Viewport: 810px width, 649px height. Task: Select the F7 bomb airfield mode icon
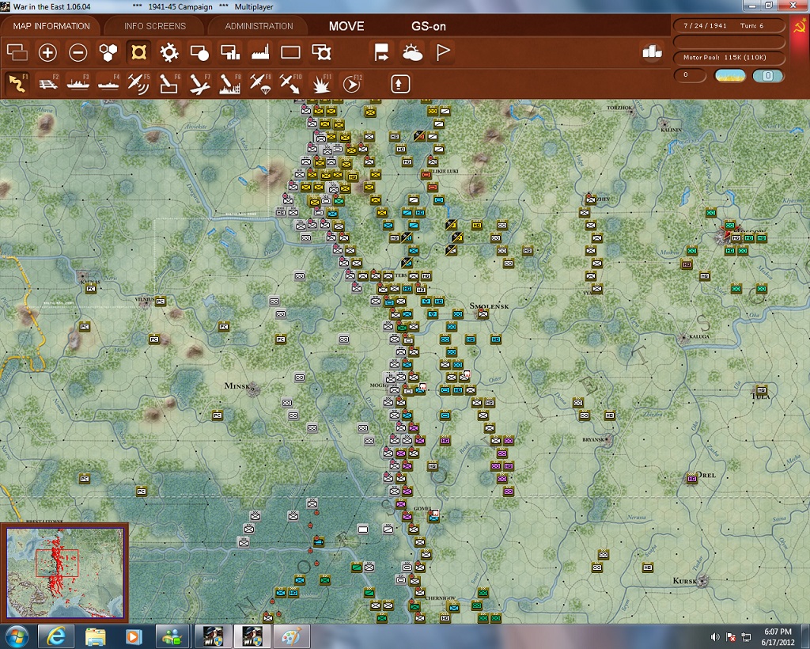tap(199, 84)
